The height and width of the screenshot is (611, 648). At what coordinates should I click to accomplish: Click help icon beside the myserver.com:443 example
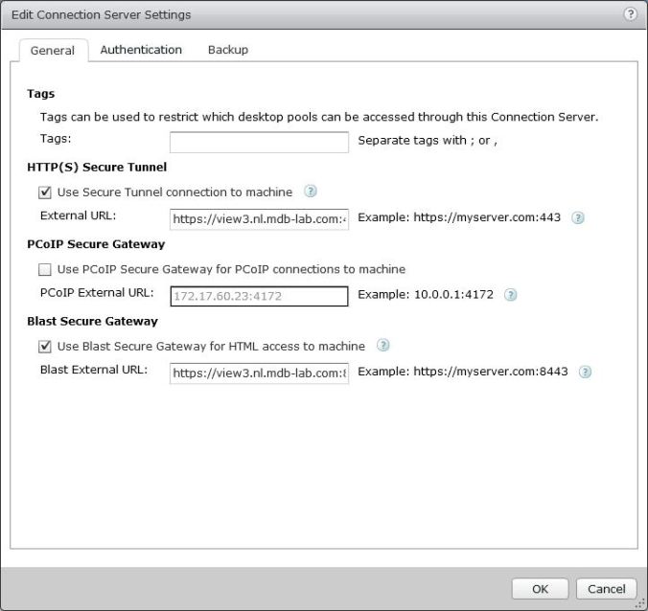pos(577,217)
